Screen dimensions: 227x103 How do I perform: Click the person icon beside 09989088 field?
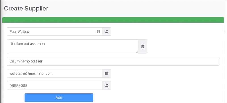pos(107,85)
